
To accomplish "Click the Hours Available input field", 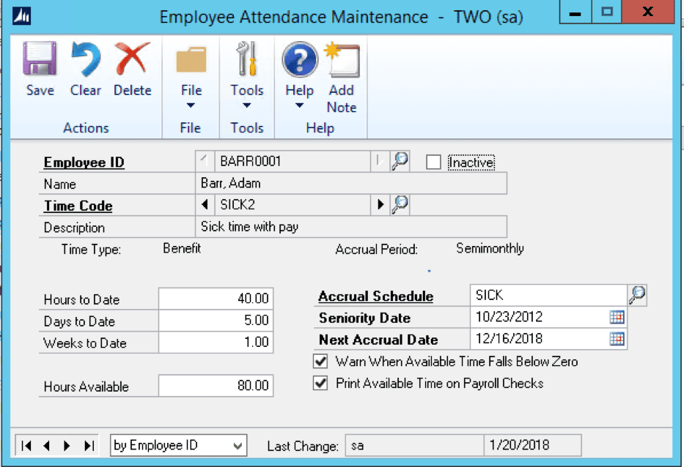I will pos(216,386).
